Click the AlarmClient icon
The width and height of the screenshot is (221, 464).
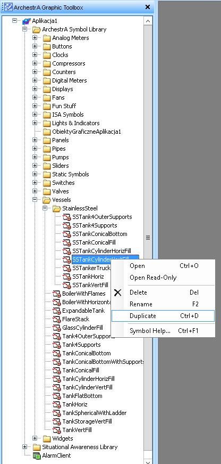pyautogui.click(x=37, y=455)
